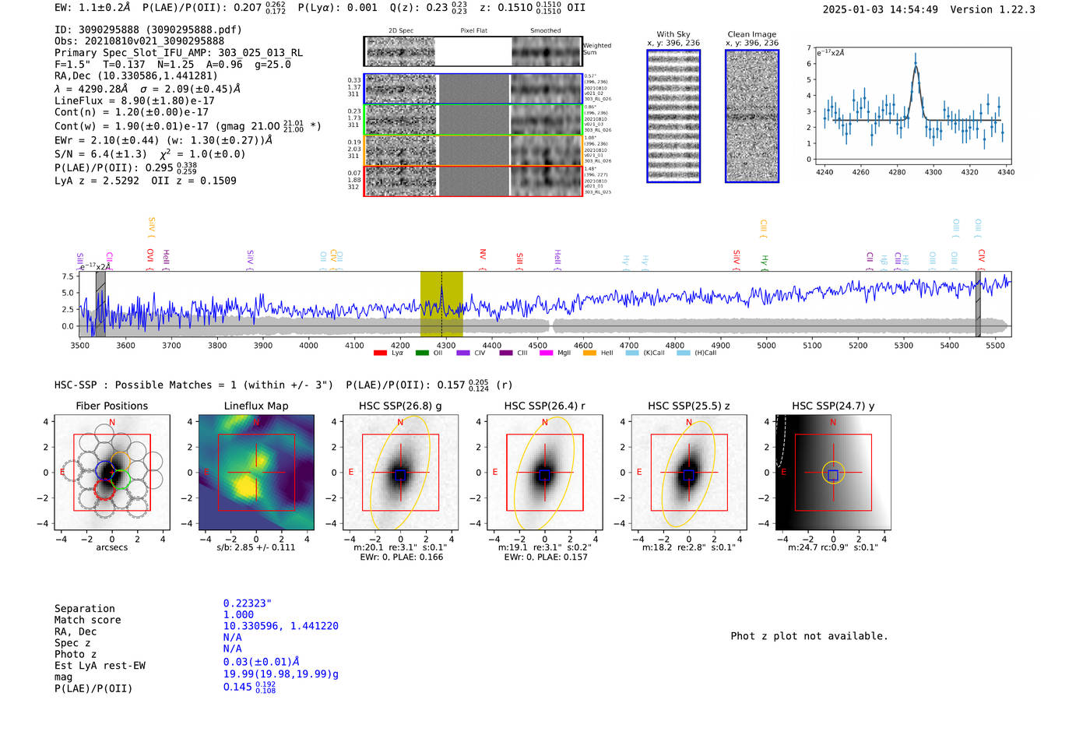The image size is (1090, 742).
Task: Click the yellow circle in HSC y image
Action: coord(833,473)
